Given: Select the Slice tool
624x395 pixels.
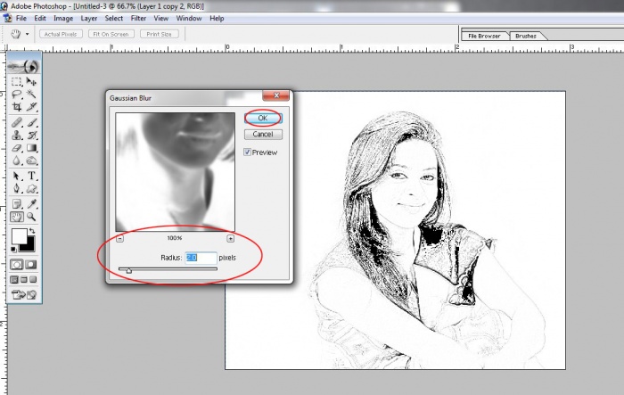Looking at the screenshot, I should click(31, 107).
